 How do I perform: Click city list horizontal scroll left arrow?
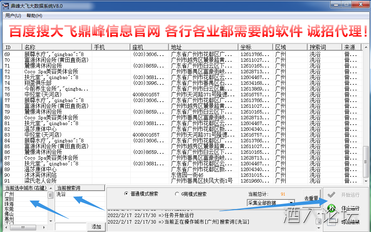6,227
